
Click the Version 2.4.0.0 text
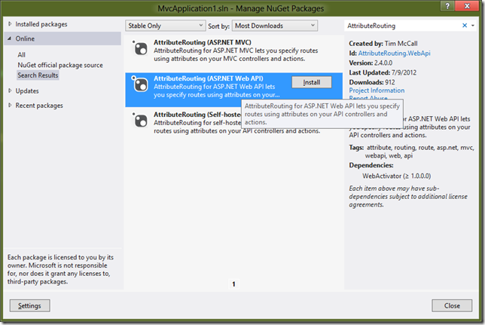point(371,63)
